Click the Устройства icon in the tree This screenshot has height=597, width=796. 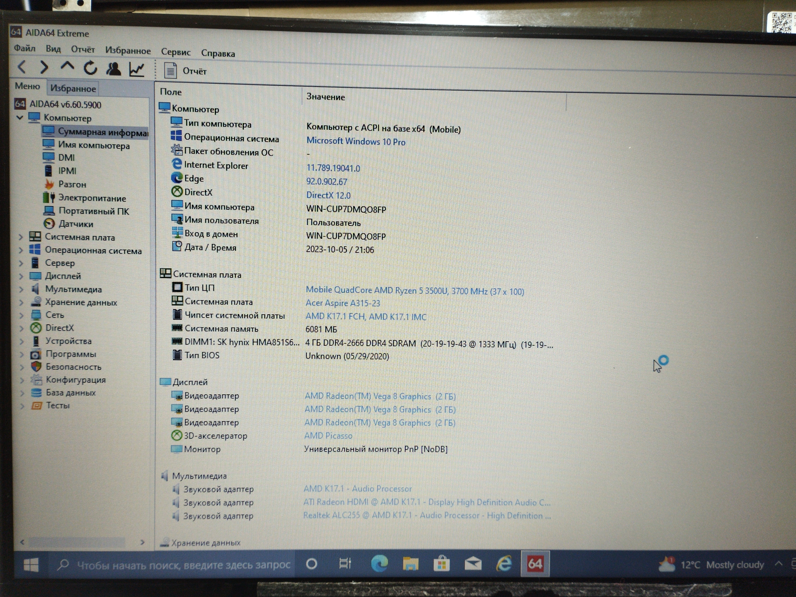[36, 341]
